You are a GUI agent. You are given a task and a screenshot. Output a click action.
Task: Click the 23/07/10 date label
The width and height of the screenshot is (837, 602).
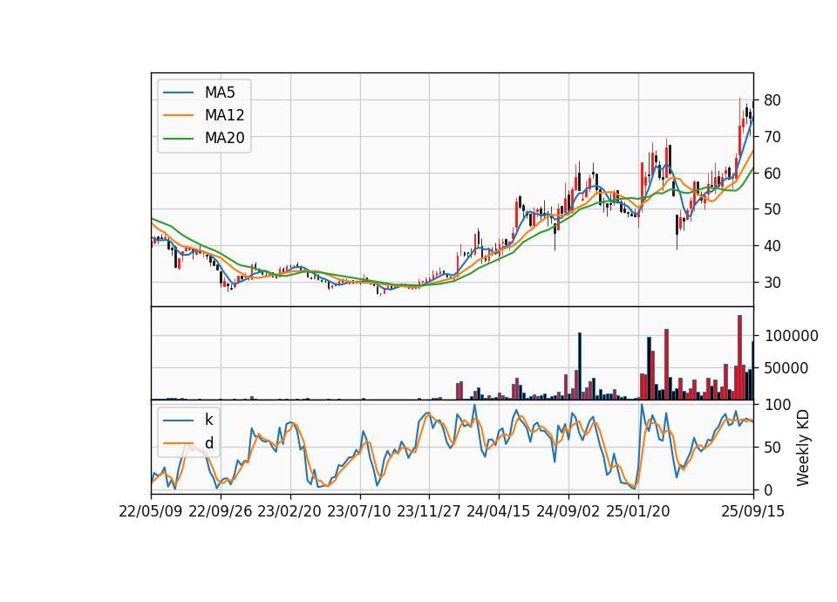[360, 512]
